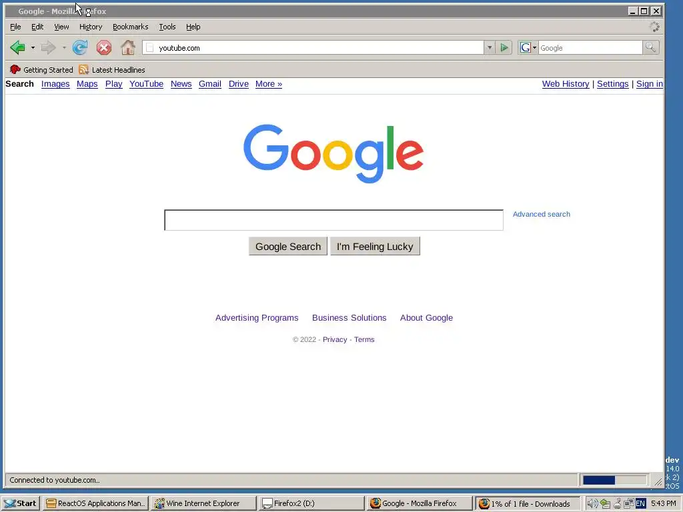Click the I'm Feeling Lucky button
Viewport: 683px width, 512px height.
tap(375, 247)
